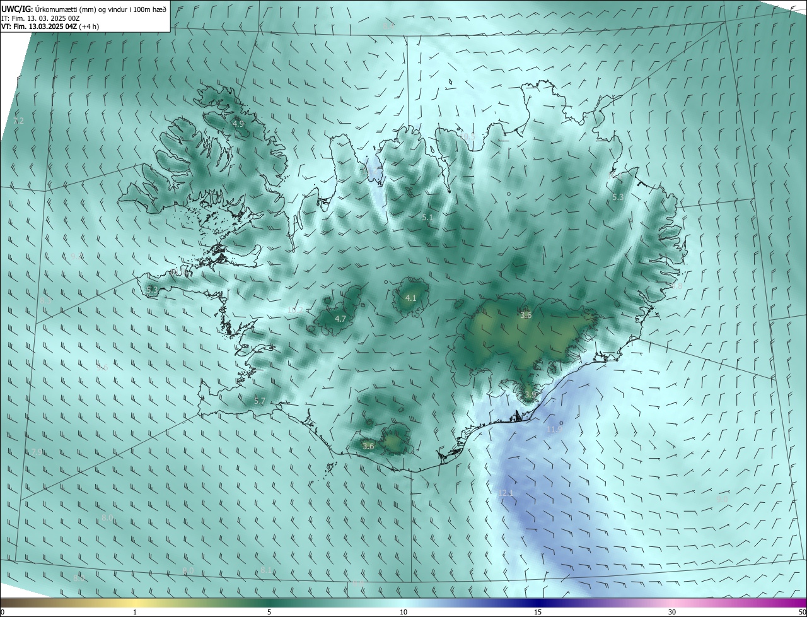The width and height of the screenshot is (807, 617).
Task: Click the 15 tick on the color scale
Action: 538,612
